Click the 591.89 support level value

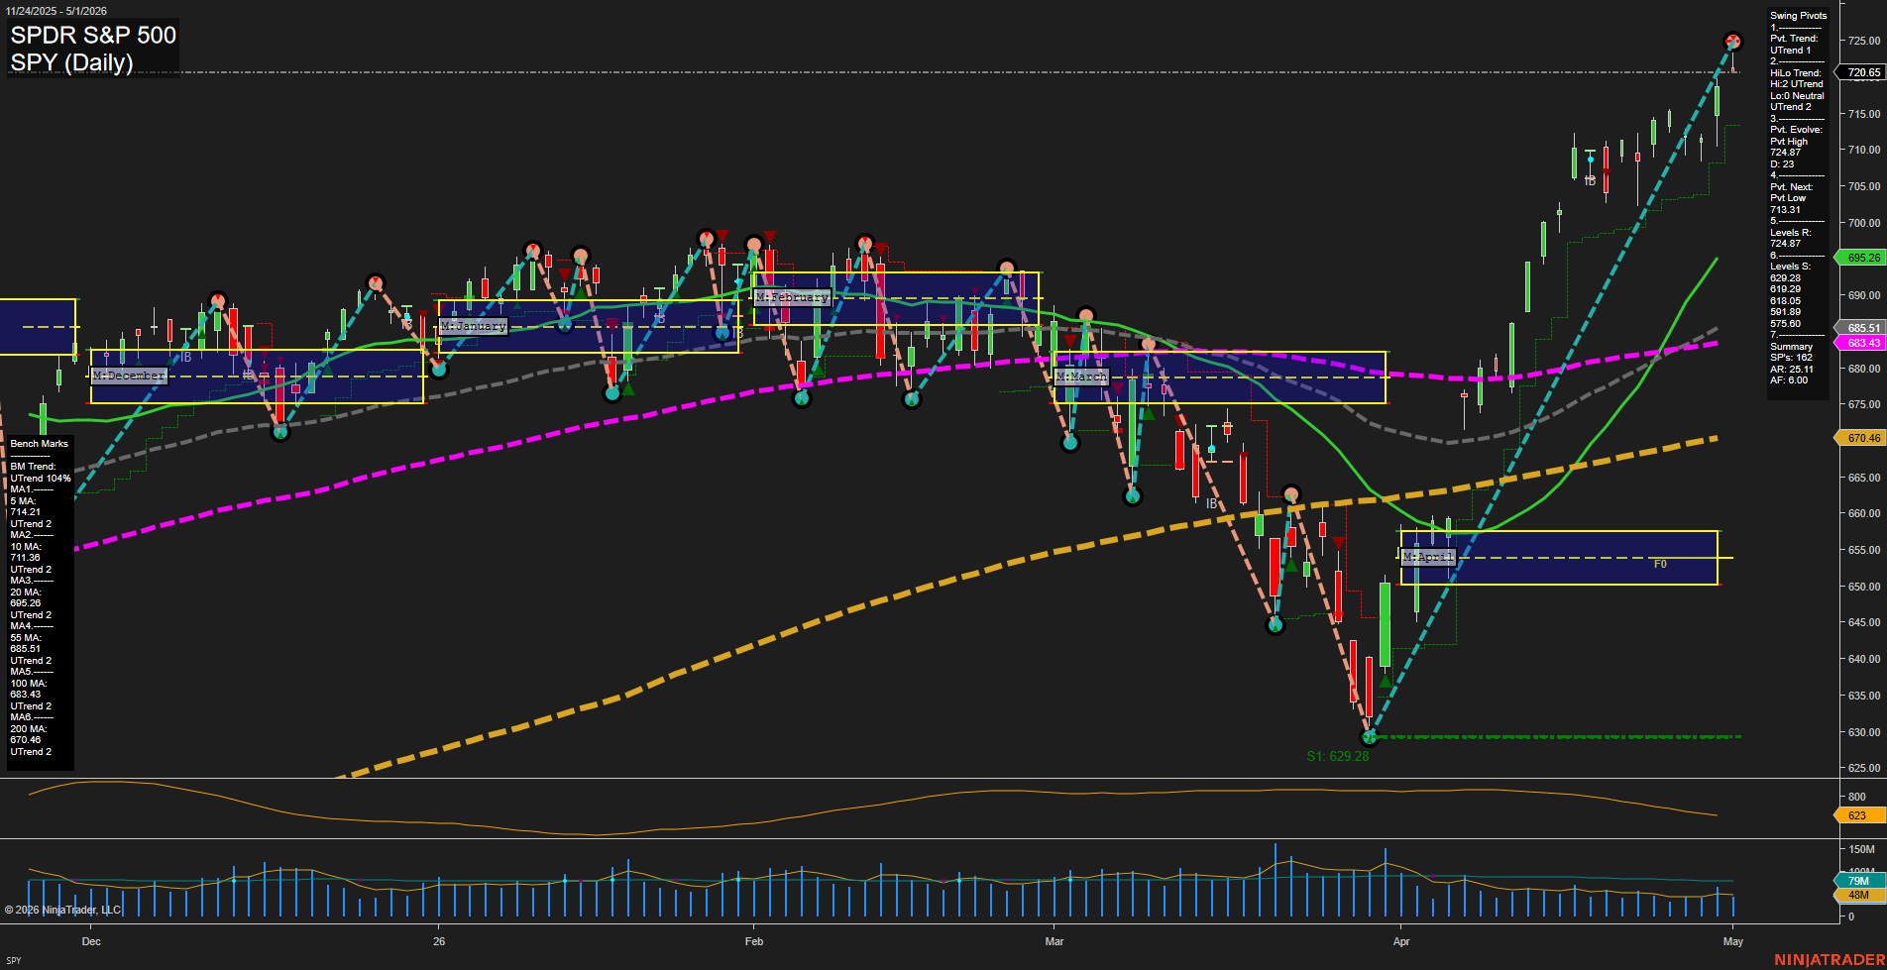1785,312
